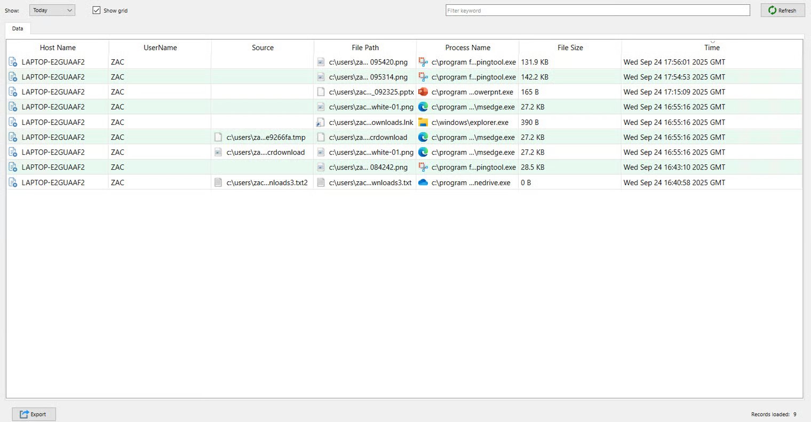The image size is (811, 422).
Task: Toggle the Show grid checkbox
Action: pos(97,10)
